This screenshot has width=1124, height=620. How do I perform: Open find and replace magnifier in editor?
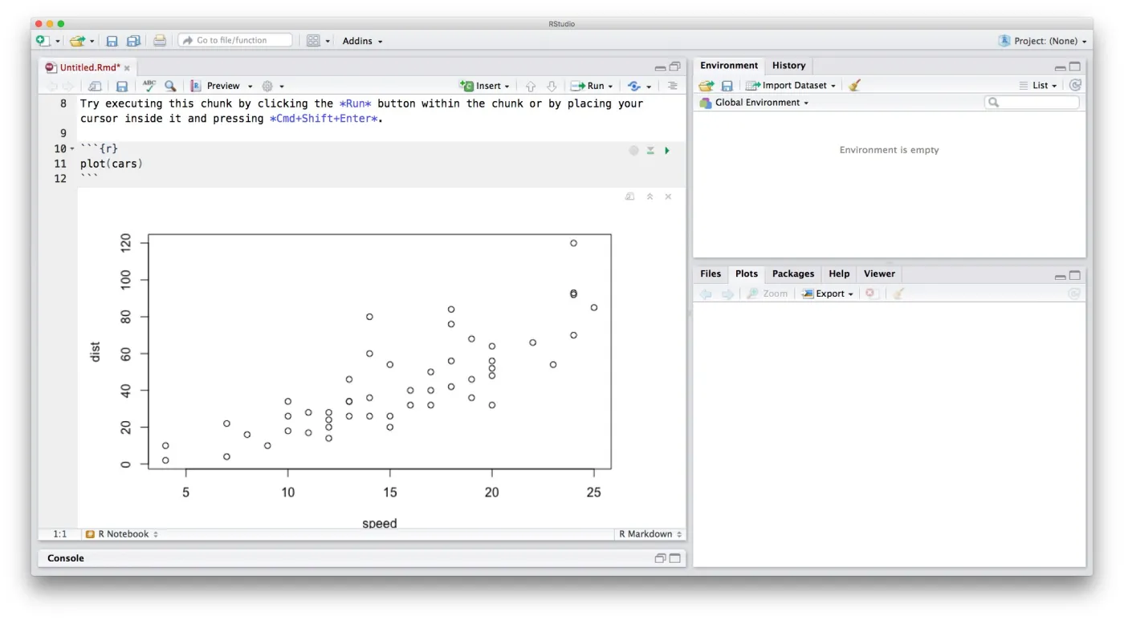click(x=170, y=86)
